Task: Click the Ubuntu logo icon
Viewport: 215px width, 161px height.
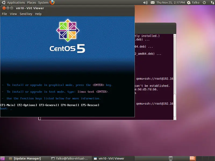Action: click(3, 2)
